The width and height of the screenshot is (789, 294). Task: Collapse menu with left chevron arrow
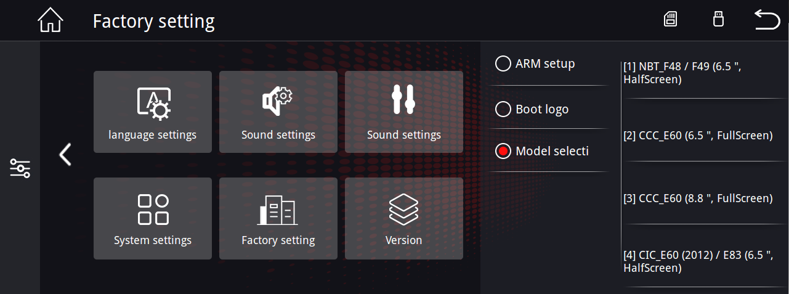[x=65, y=155]
